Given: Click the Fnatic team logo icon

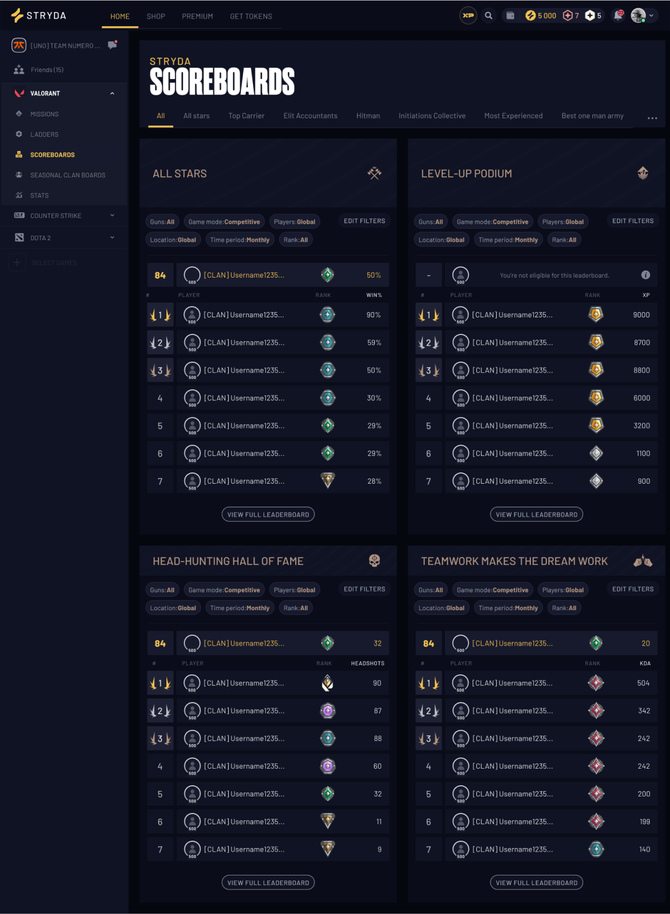Looking at the screenshot, I should [19, 45].
